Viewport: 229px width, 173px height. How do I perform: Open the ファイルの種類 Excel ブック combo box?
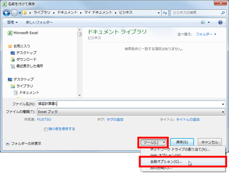tap(131, 112)
